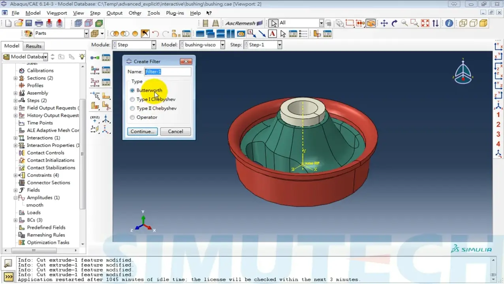
Task: Close the Create Filter dialog
Action: pos(186,61)
